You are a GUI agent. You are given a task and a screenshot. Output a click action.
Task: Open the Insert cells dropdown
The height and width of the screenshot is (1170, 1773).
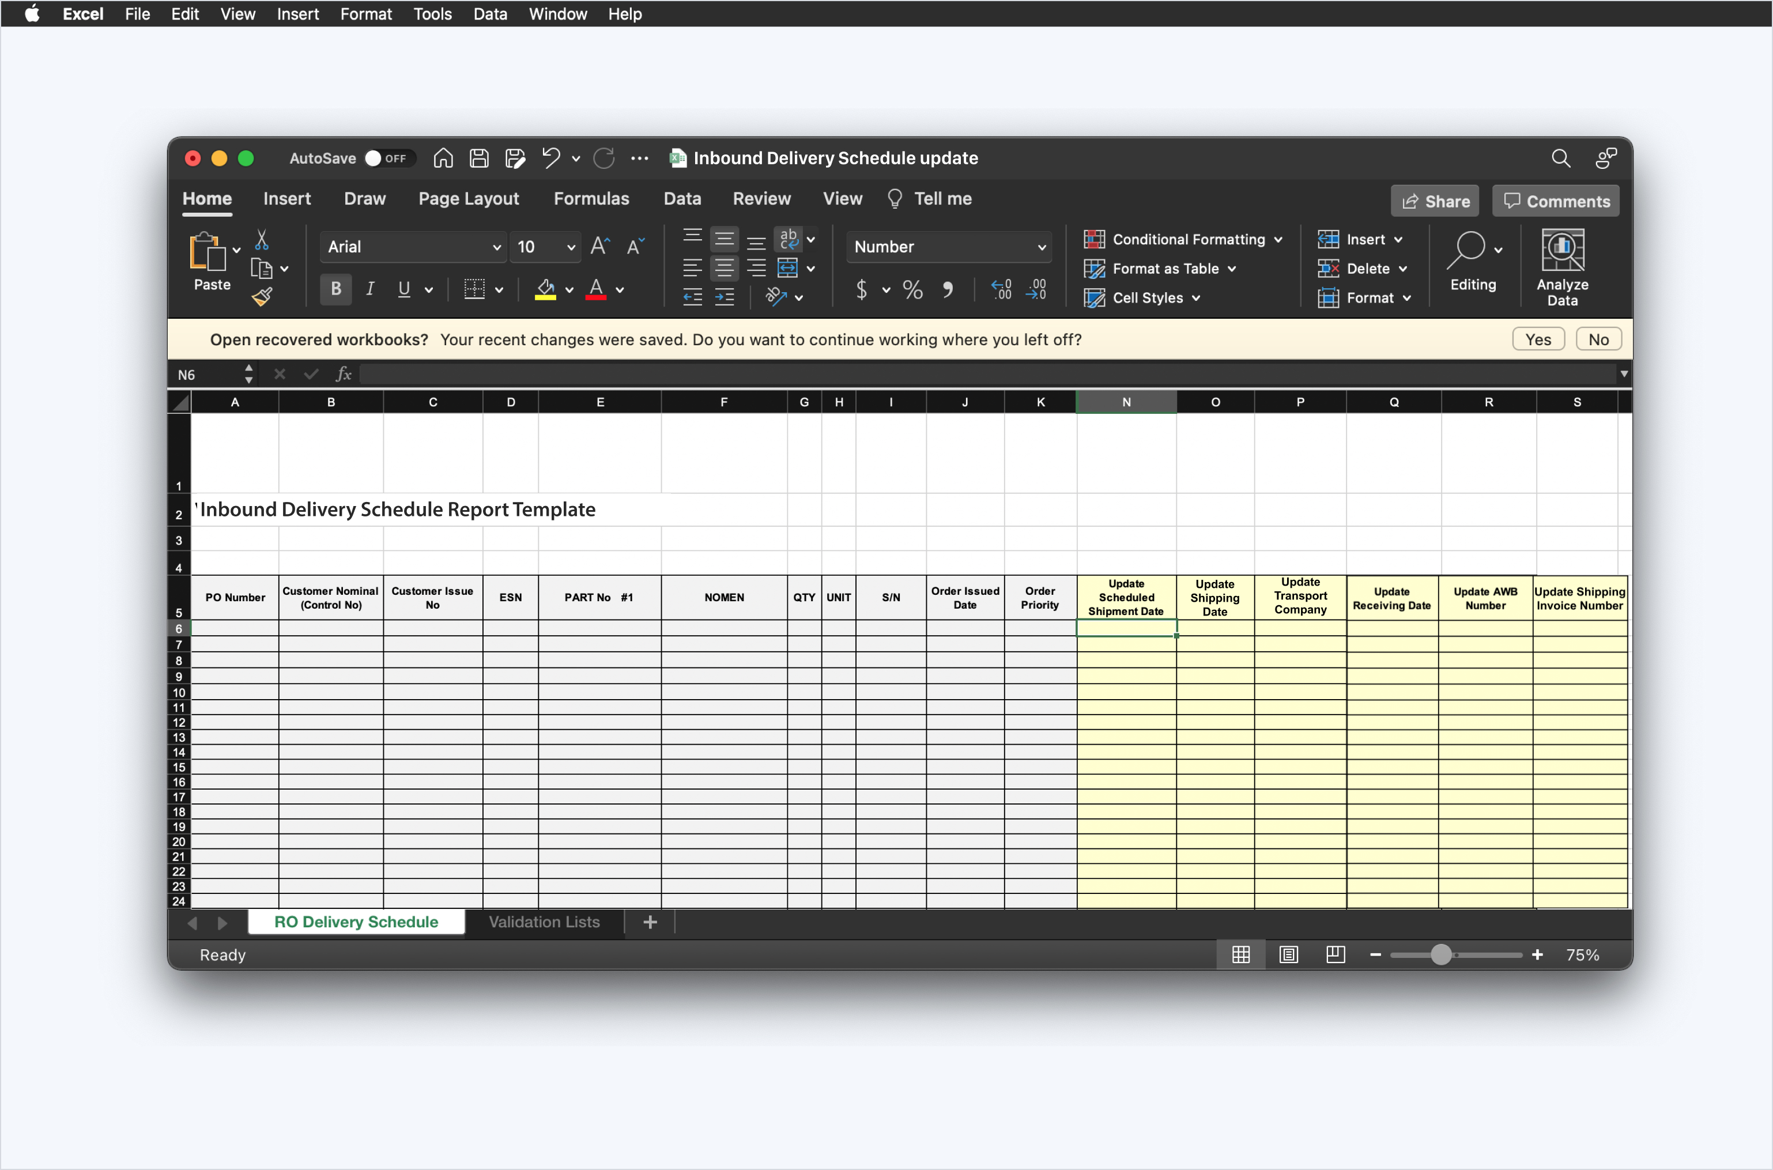[1360, 240]
